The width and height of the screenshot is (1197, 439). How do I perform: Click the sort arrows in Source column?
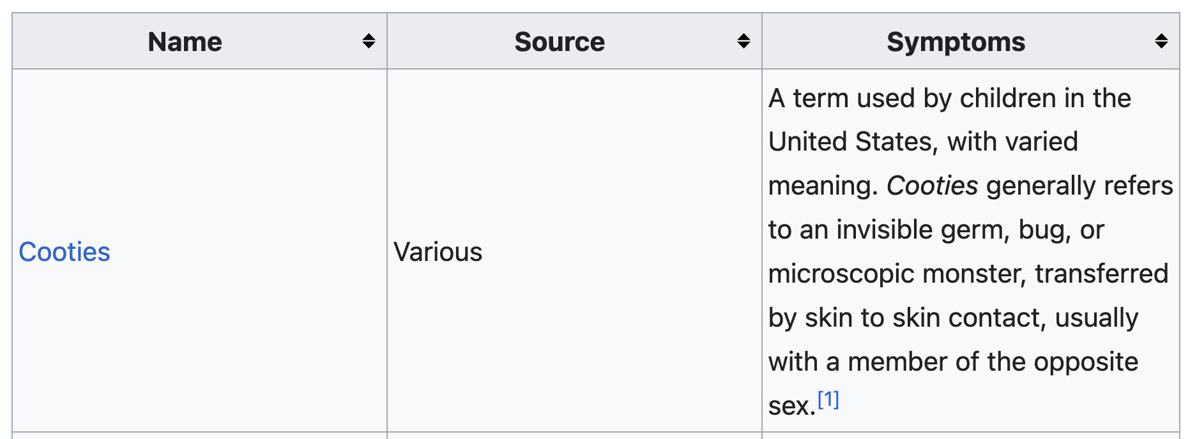(x=743, y=41)
